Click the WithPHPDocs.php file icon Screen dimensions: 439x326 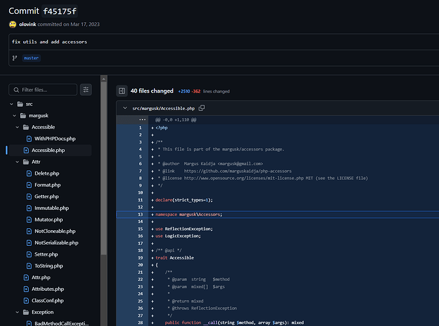pyautogui.click(x=29, y=138)
